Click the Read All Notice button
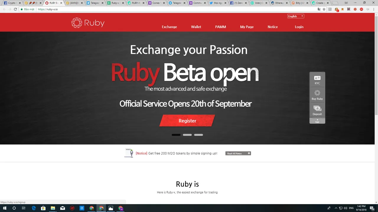This screenshot has height=212, width=378. pos(238,153)
